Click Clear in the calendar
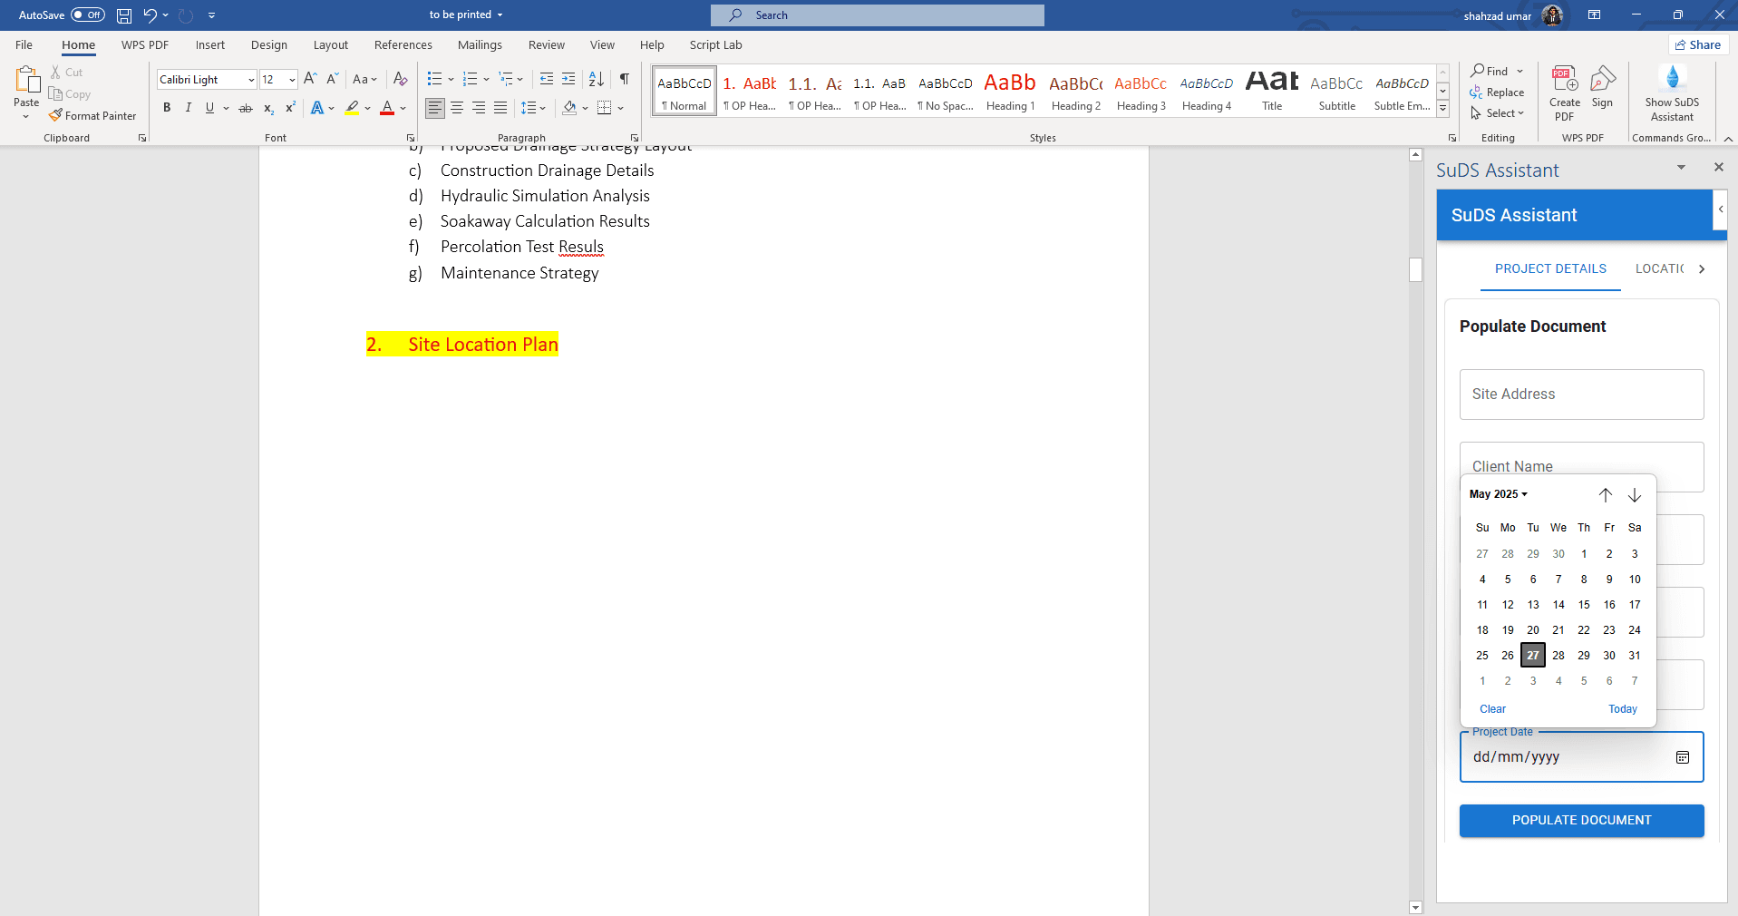The width and height of the screenshot is (1738, 916). coord(1492,709)
